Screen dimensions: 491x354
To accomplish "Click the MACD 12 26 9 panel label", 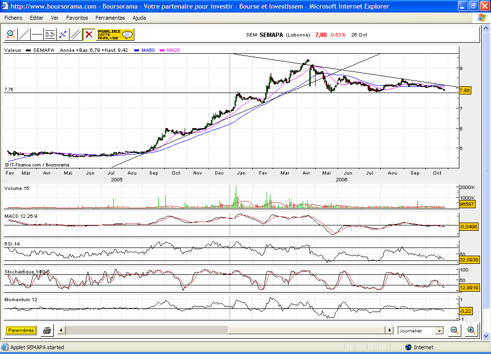I will pos(21,216).
